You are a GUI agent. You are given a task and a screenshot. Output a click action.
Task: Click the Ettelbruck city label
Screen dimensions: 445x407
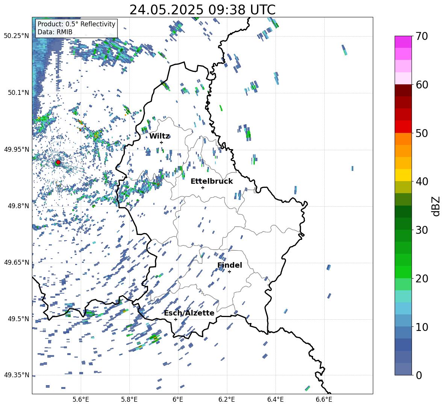[x=212, y=181]
